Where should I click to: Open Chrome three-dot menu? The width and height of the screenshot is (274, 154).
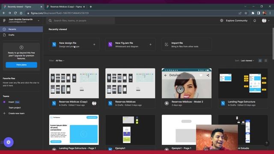(270, 13)
